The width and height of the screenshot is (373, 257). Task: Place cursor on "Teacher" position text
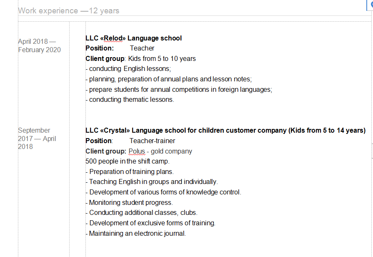point(142,48)
